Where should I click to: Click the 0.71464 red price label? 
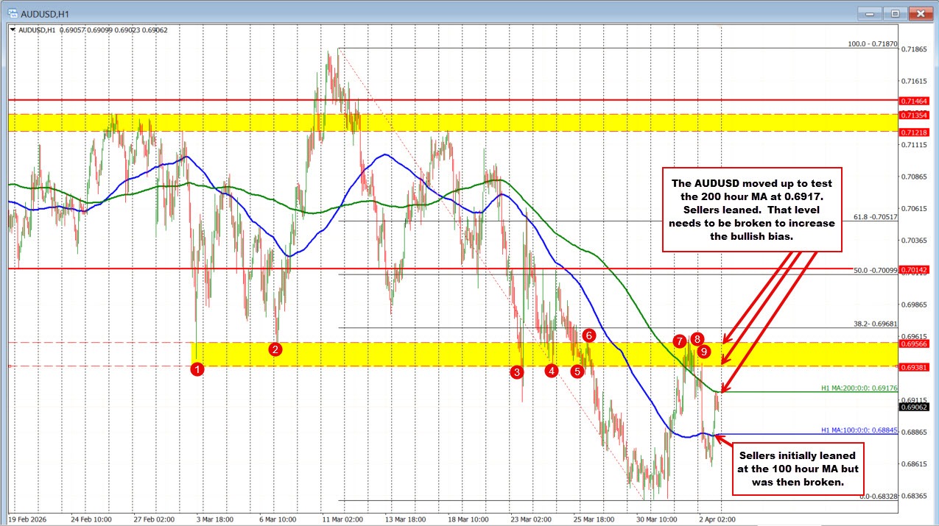click(915, 101)
